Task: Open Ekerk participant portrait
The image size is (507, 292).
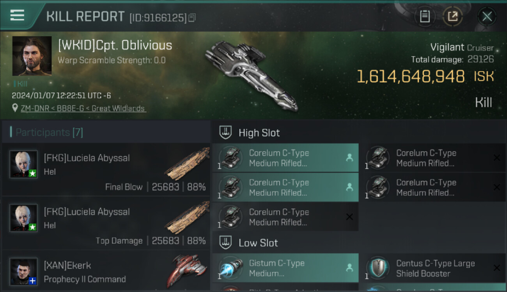Action: [24, 271]
